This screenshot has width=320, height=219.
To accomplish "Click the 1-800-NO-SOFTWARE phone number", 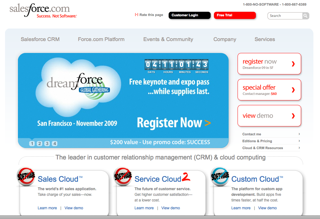I will [x=274, y=4].
